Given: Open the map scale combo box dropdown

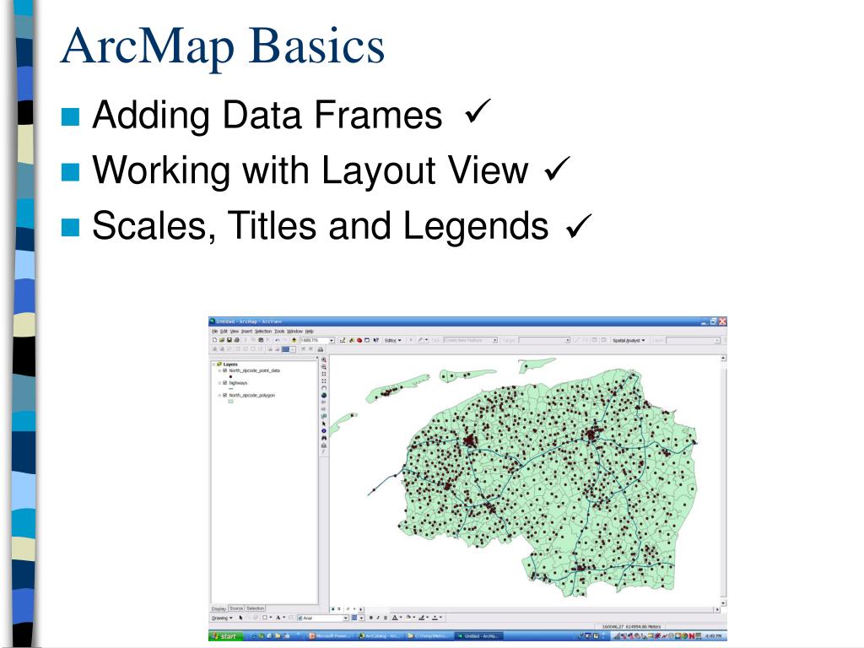Looking at the screenshot, I should point(332,341).
